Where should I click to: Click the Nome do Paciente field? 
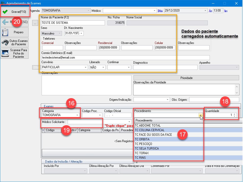[73, 23]
